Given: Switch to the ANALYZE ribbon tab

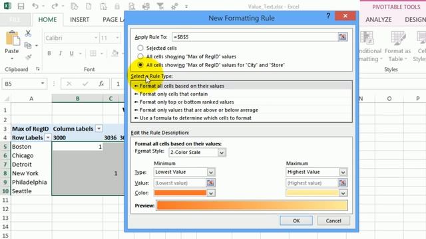Looking at the screenshot, I should 379,19.
